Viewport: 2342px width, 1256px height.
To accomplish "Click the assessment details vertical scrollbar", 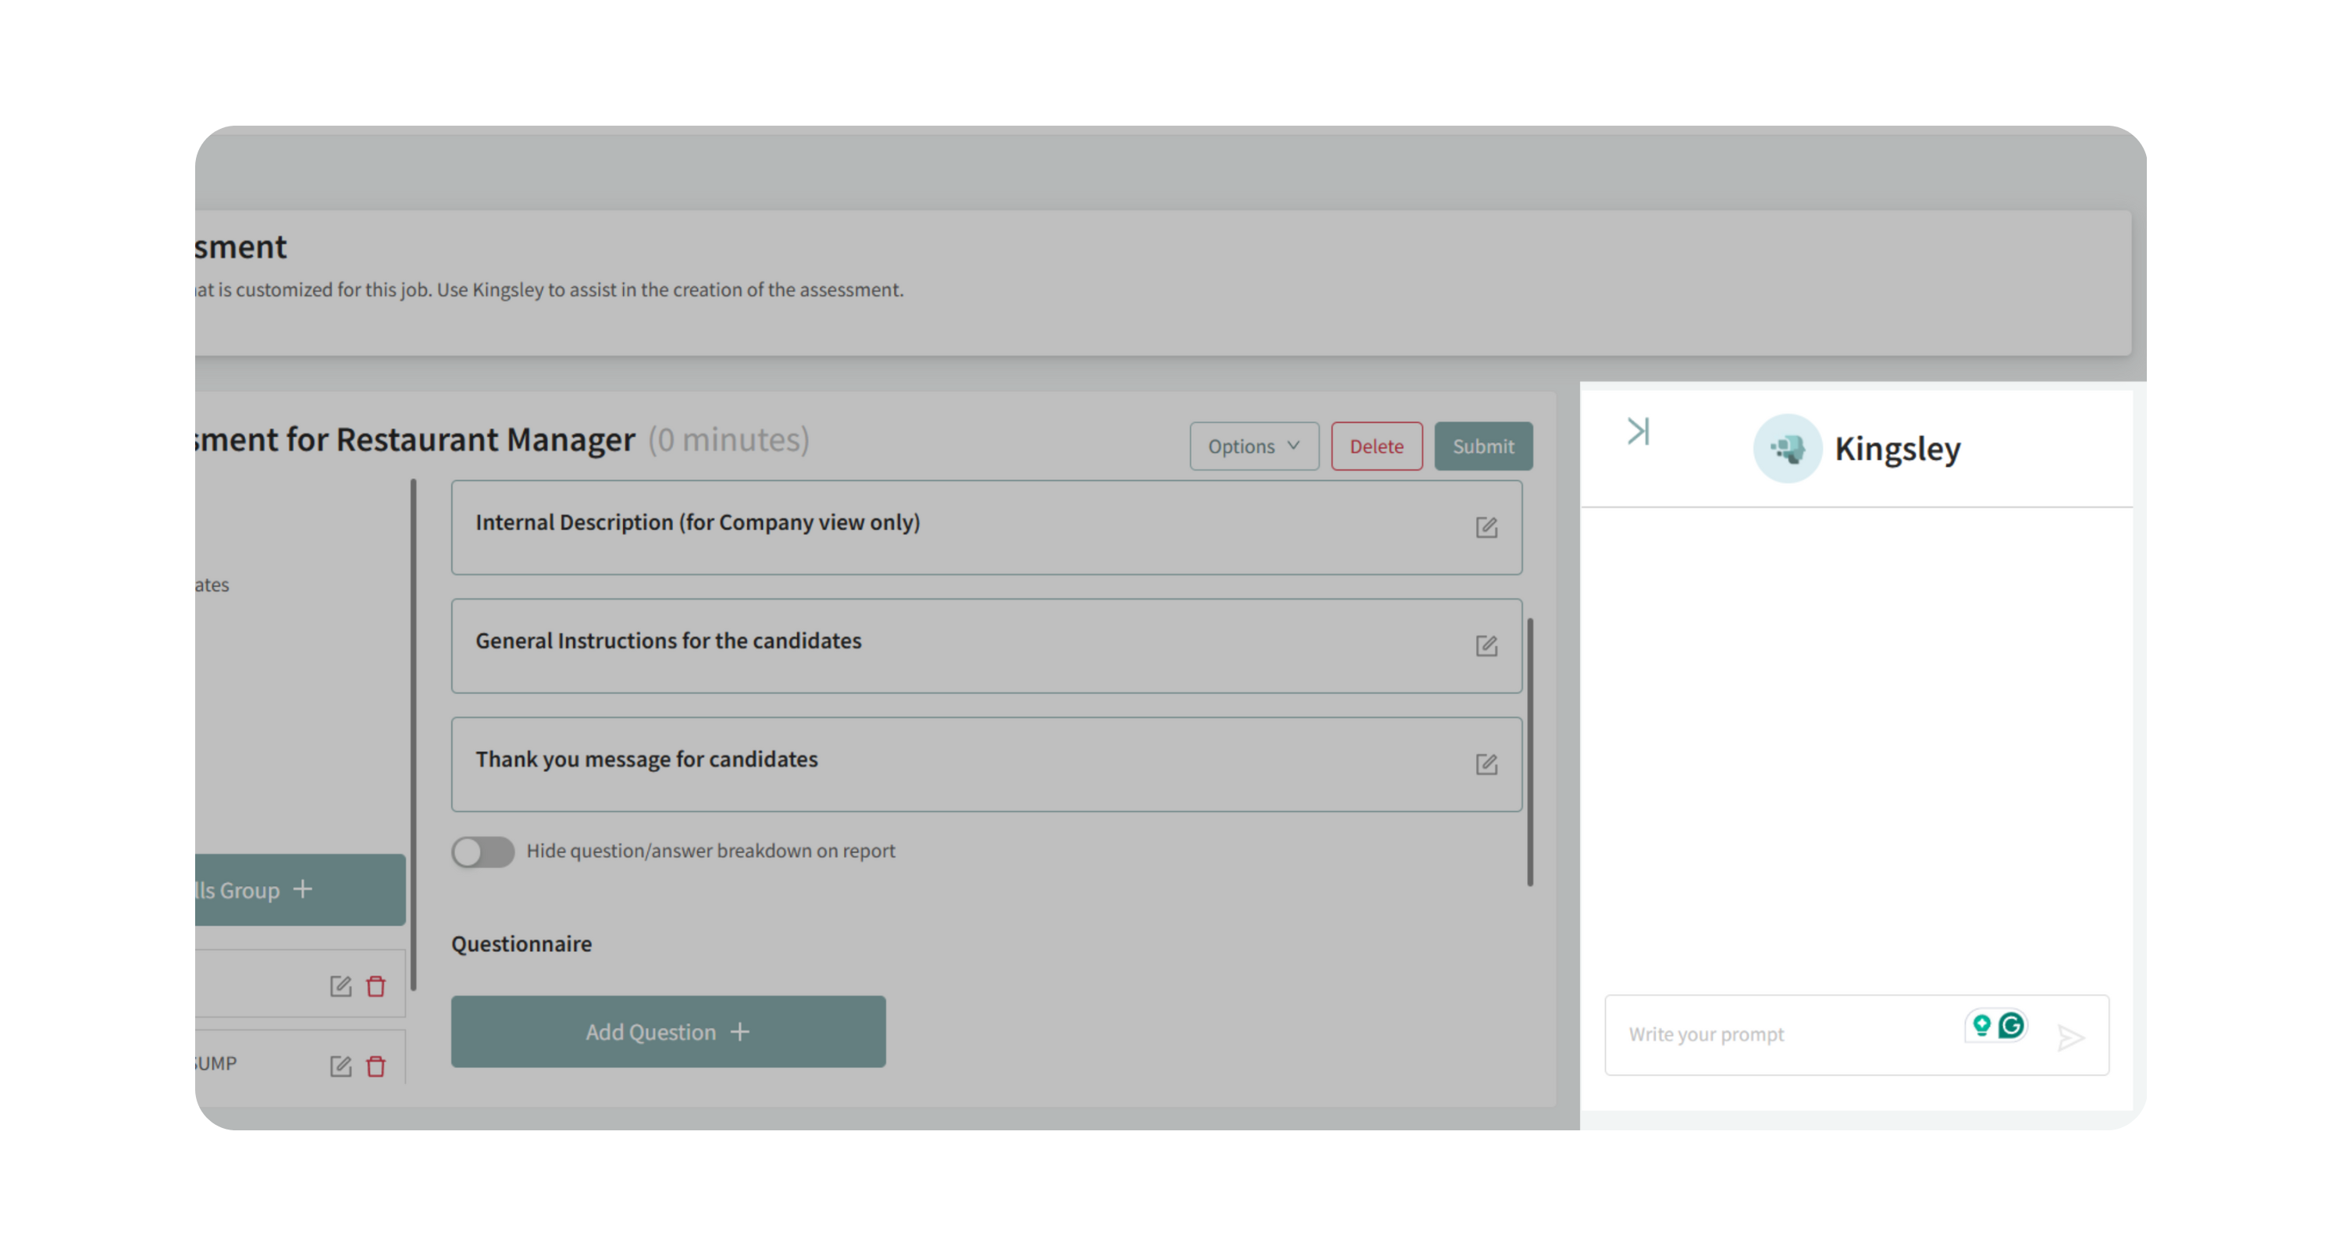I will coord(1529,751).
